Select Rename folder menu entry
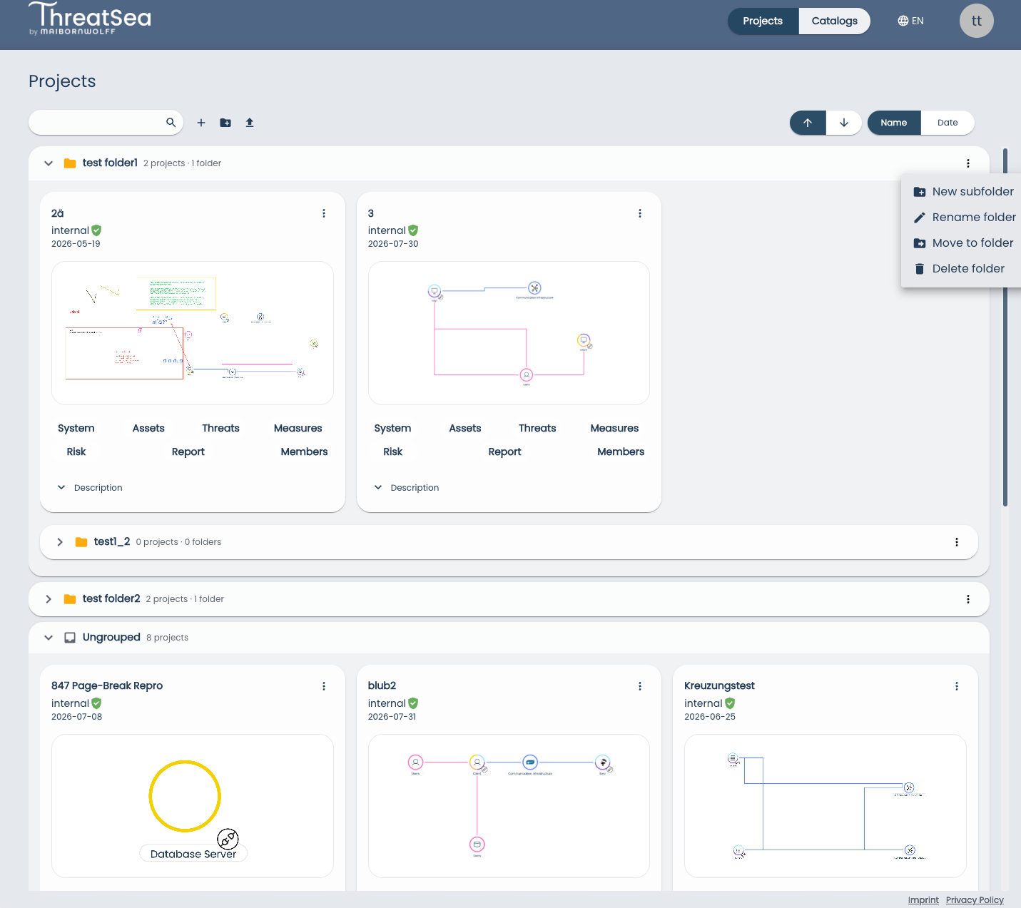This screenshot has width=1021, height=908. [965, 218]
